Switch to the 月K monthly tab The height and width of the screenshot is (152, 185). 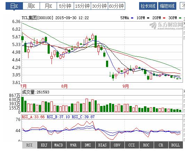tap(48, 6)
